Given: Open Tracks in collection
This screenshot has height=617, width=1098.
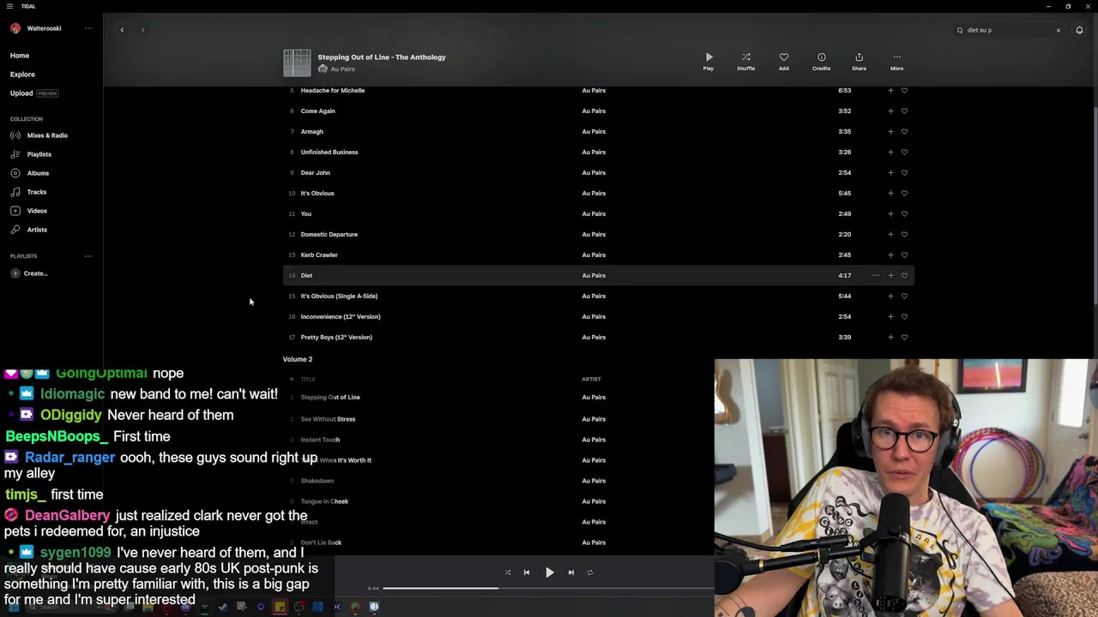Looking at the screenshot, I should 28,192.
